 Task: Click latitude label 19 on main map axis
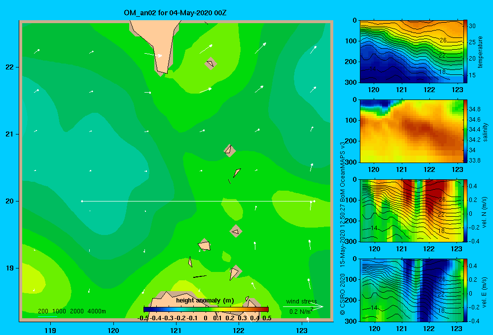[10, 268]
